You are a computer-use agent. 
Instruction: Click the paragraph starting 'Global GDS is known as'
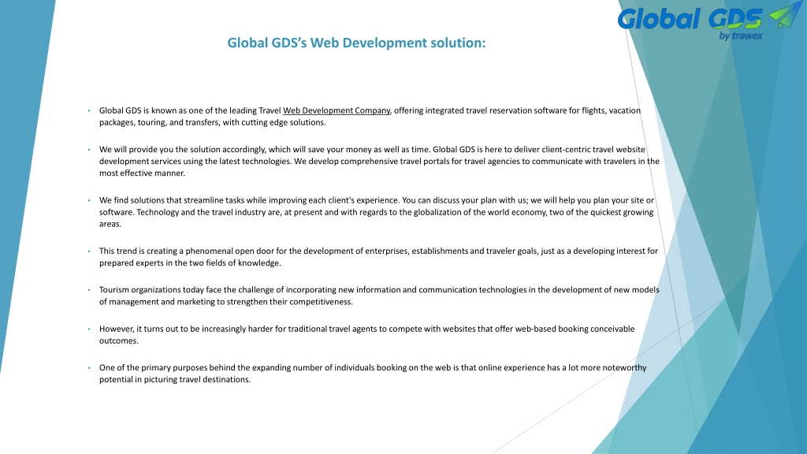click(x=370, y=117)
